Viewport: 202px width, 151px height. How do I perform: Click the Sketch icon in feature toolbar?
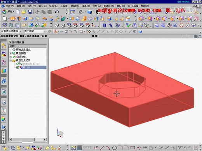pos(4,19)
